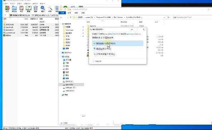The width and height of the screenshot is (212, 130).
Task: Open Explorer address bar history dropdown
Action: [x=164, y=17]
